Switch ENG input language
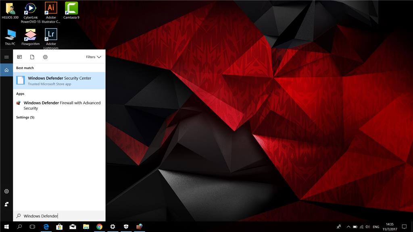 click(376, 227)
